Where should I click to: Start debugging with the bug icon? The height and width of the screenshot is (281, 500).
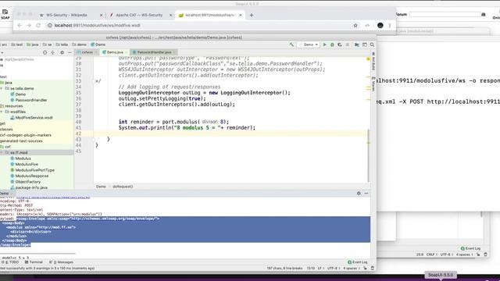coord(332,44)
